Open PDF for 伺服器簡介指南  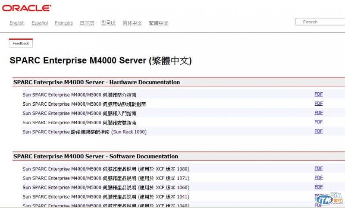[318, 94]
